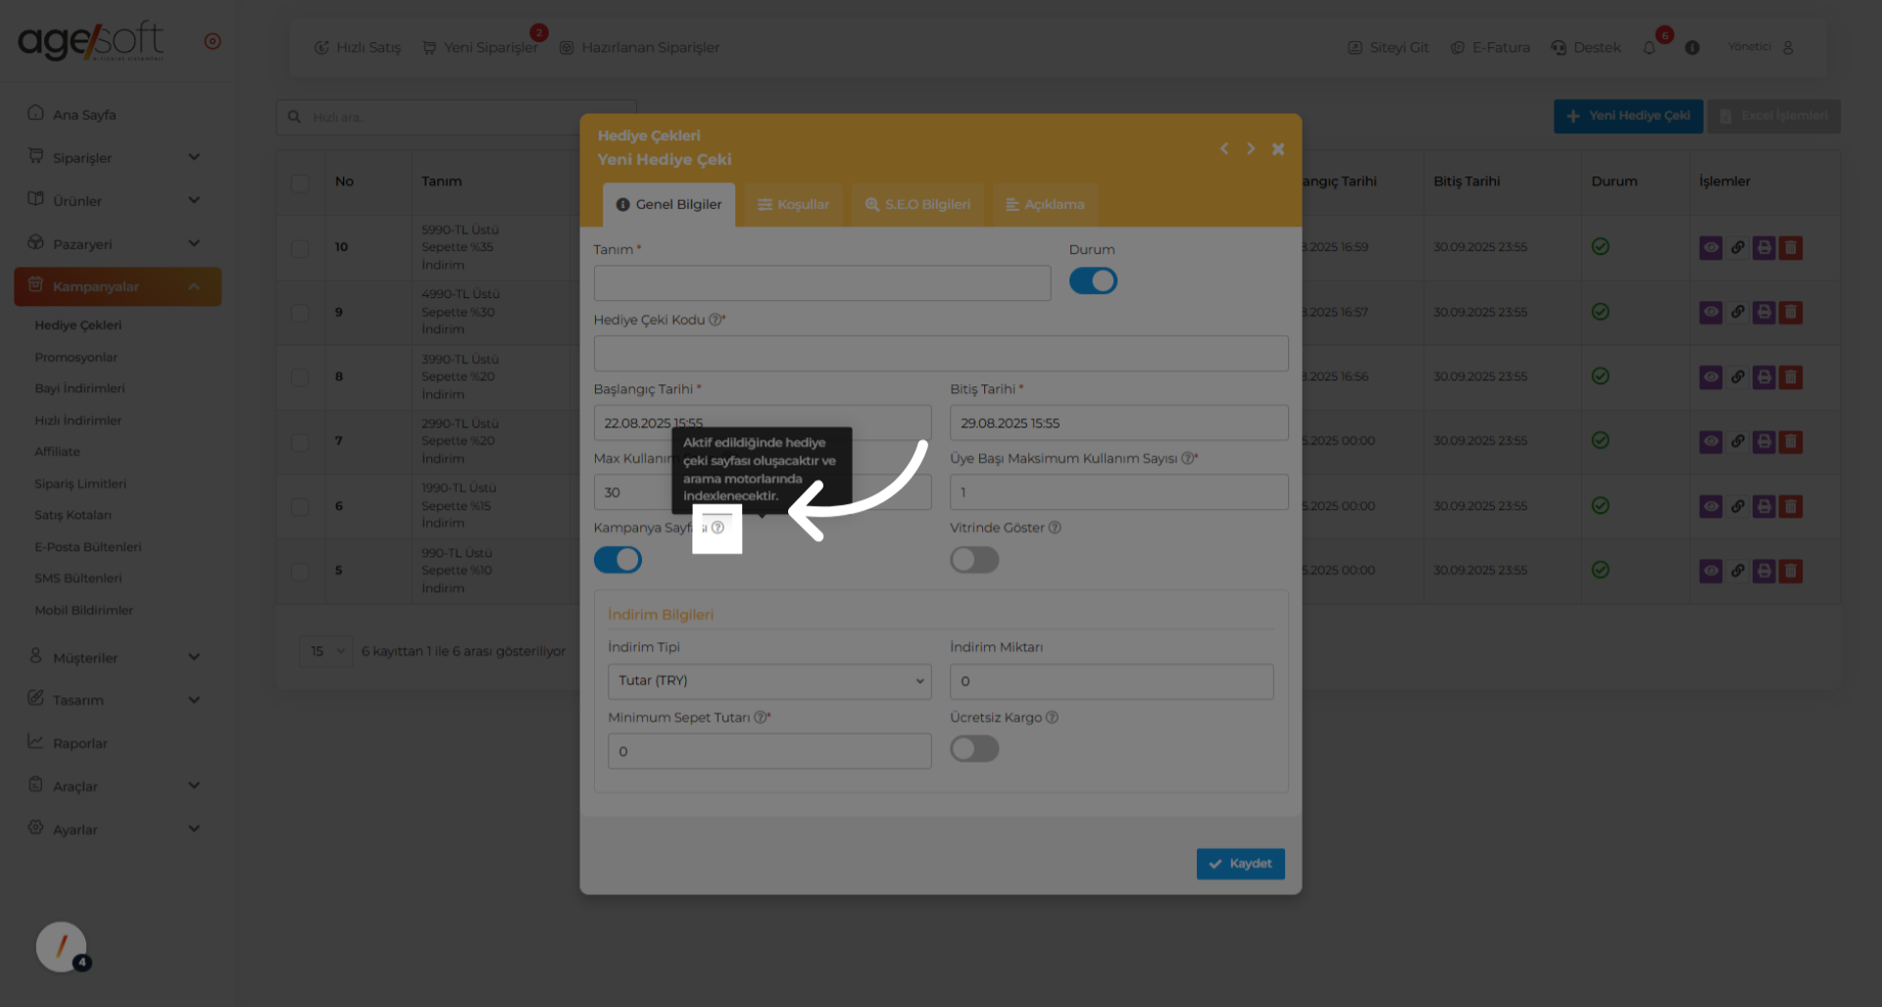Click the Hediye Çeki Kodu input field
Screen dimensions: 1882x1007
(x=941, y=354)
